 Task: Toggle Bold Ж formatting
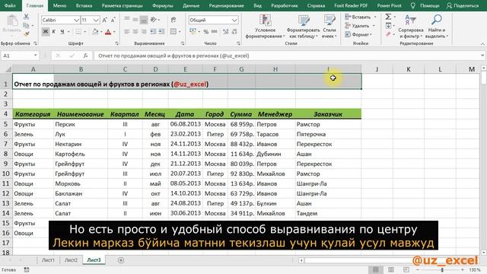[x=46, y=32]
